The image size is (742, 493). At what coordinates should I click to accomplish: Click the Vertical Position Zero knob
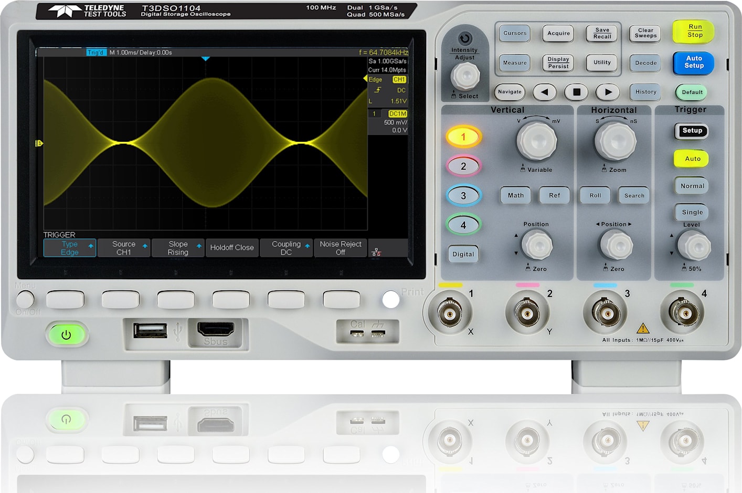[537, 245]
